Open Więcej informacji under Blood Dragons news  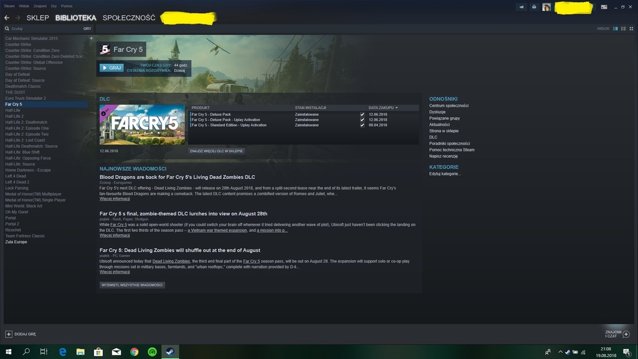tap(115, 199)
